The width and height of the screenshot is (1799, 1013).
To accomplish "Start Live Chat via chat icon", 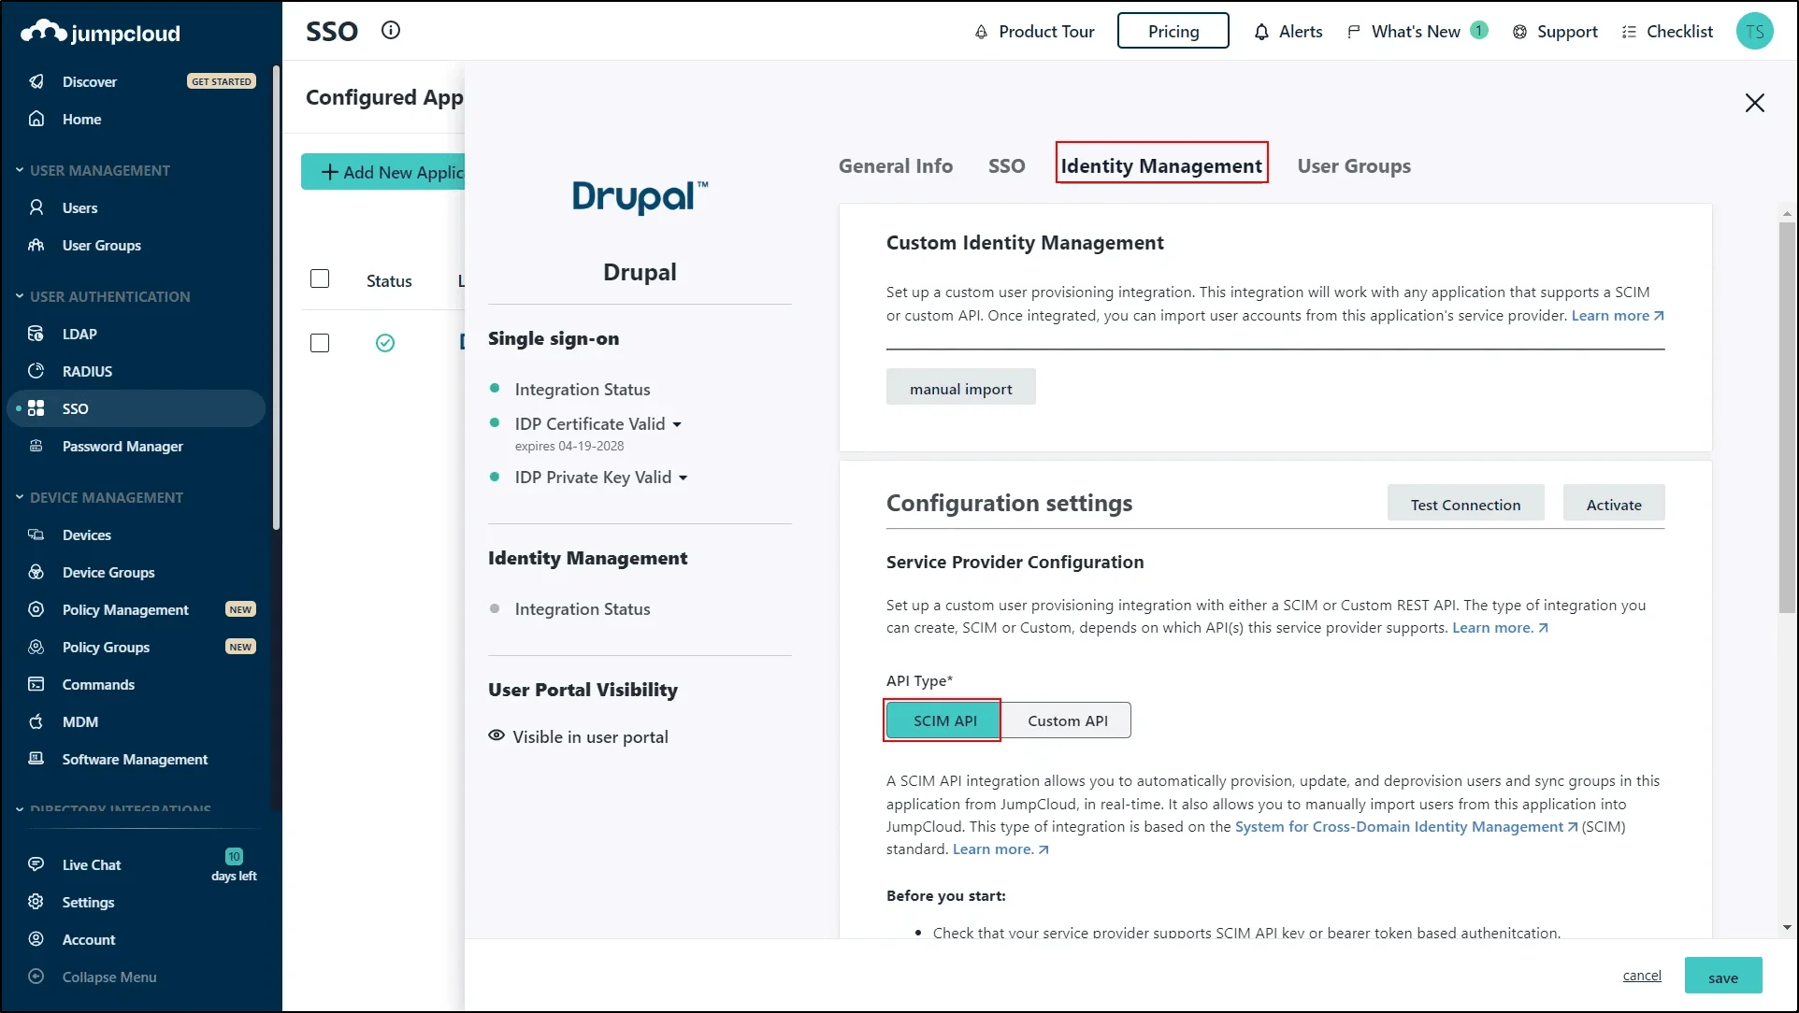I will tap(36, 864).
